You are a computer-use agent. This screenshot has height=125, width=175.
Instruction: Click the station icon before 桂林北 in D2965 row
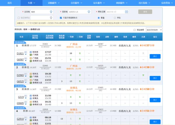(x=31, y=74)
